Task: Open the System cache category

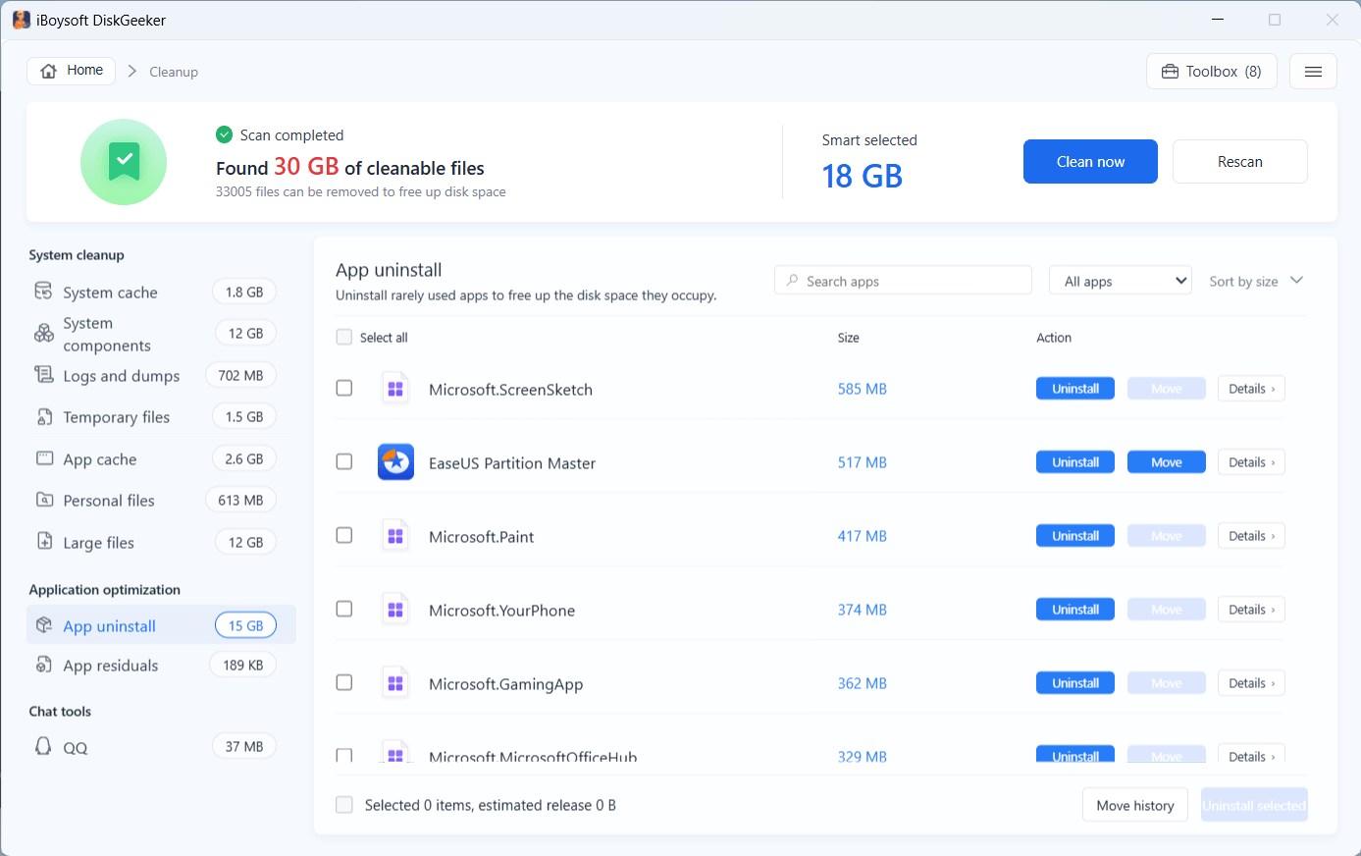Action: pyautogui.click(x=161, y=293)
